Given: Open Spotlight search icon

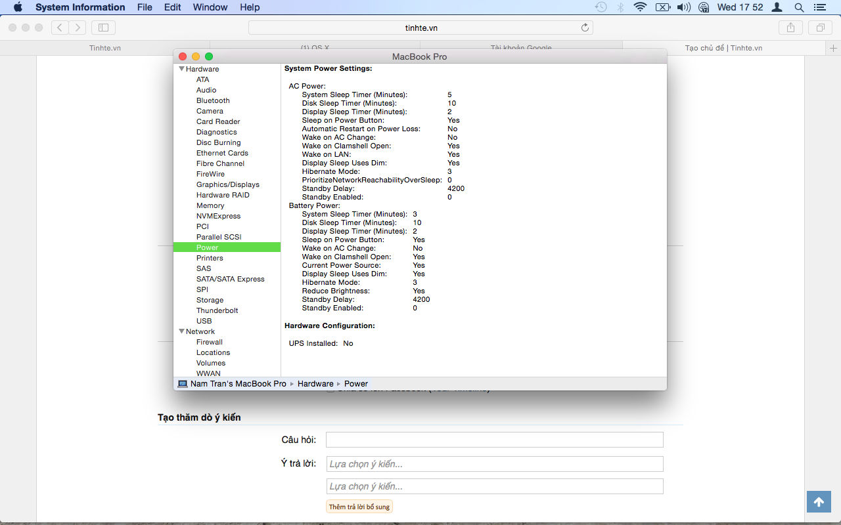Looking at the screenshot, I should 799,7.
